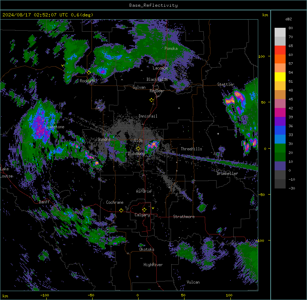
Task: Select the yellow diamond marker below Cochrane
Action: [121, 210]
